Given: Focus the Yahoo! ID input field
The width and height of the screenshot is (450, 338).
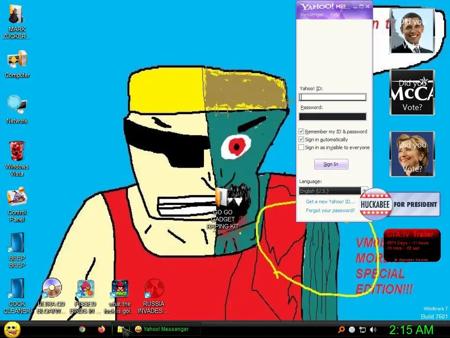Looking at the screenshot, I should tap(333, 97).
